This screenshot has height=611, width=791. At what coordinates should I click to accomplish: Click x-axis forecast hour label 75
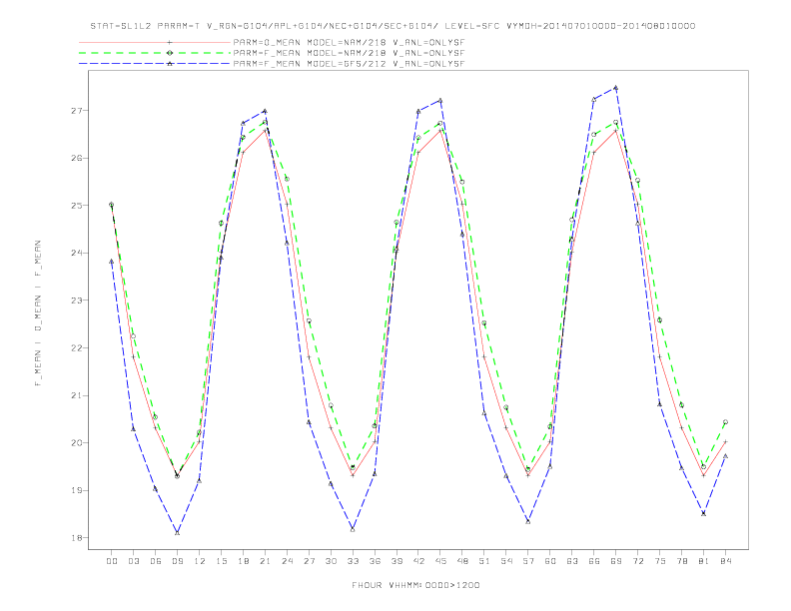coord(660,561)
